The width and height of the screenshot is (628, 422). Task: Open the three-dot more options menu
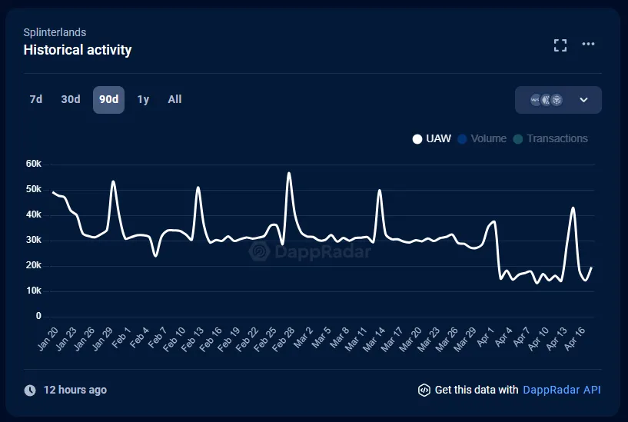coord(588,45)
